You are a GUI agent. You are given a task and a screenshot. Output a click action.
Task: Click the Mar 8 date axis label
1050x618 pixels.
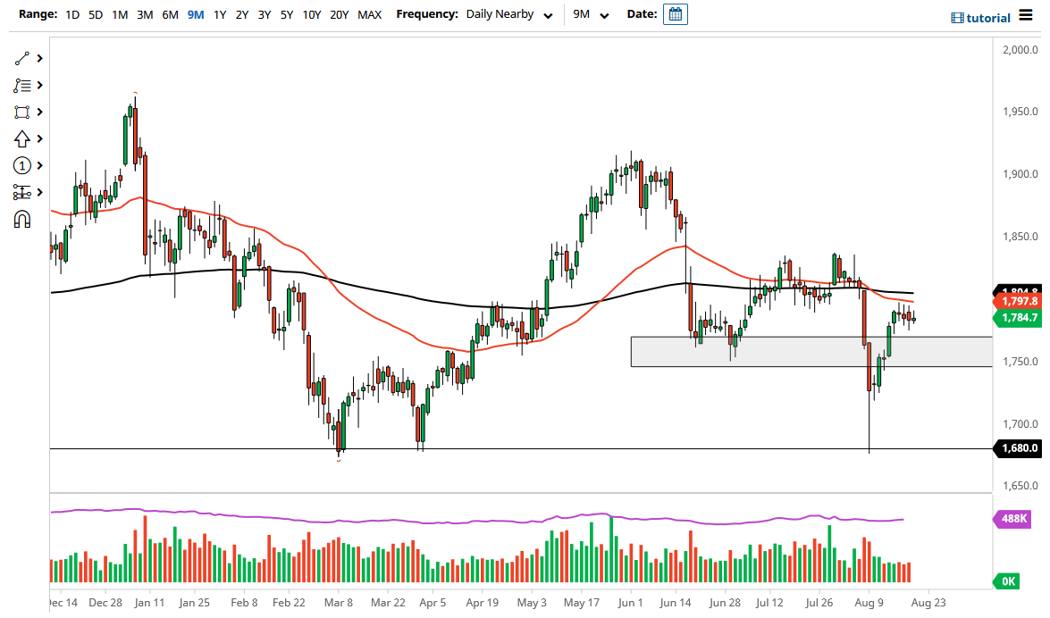click(x=338, y=603)
